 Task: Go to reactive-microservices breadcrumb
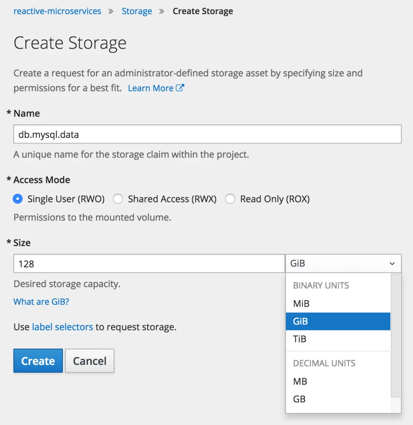(x=57, y=11)
